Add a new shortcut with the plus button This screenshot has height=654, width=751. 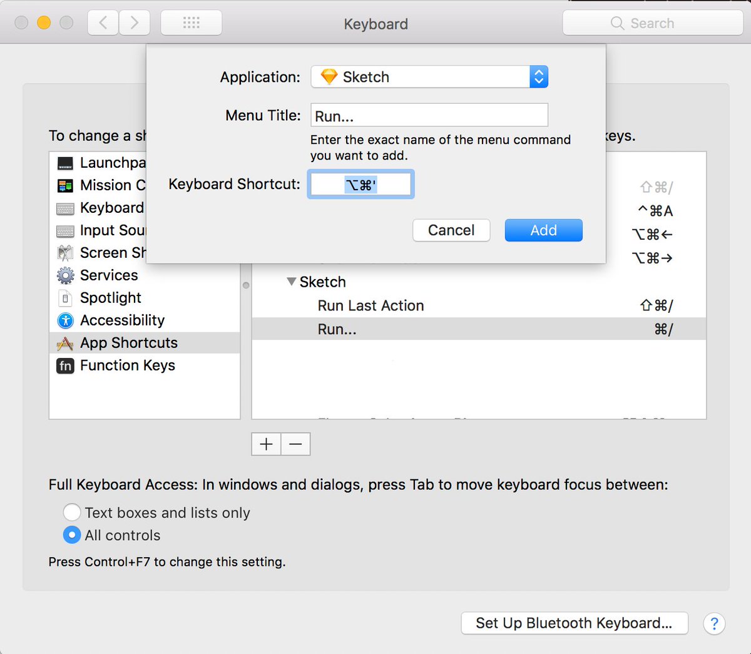pyautogui.click(x=266, y=444)
